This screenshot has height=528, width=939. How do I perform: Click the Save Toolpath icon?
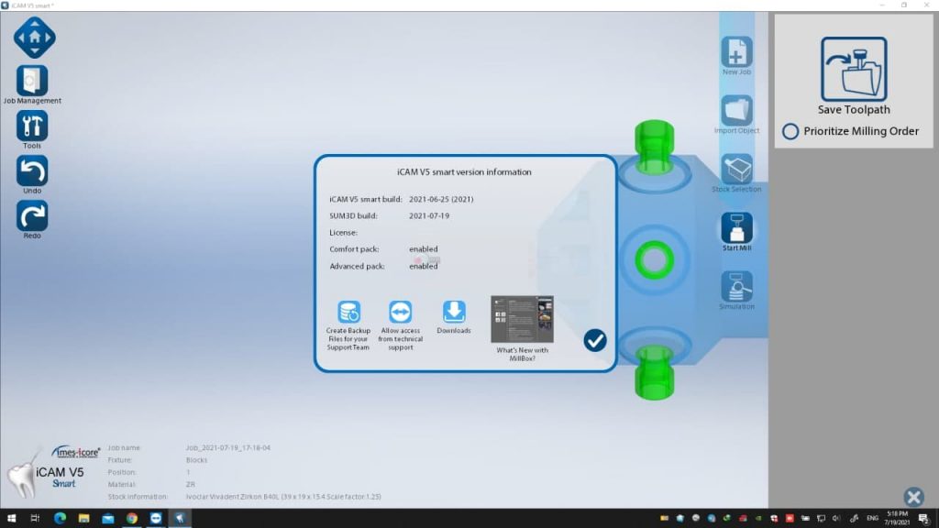854,70
